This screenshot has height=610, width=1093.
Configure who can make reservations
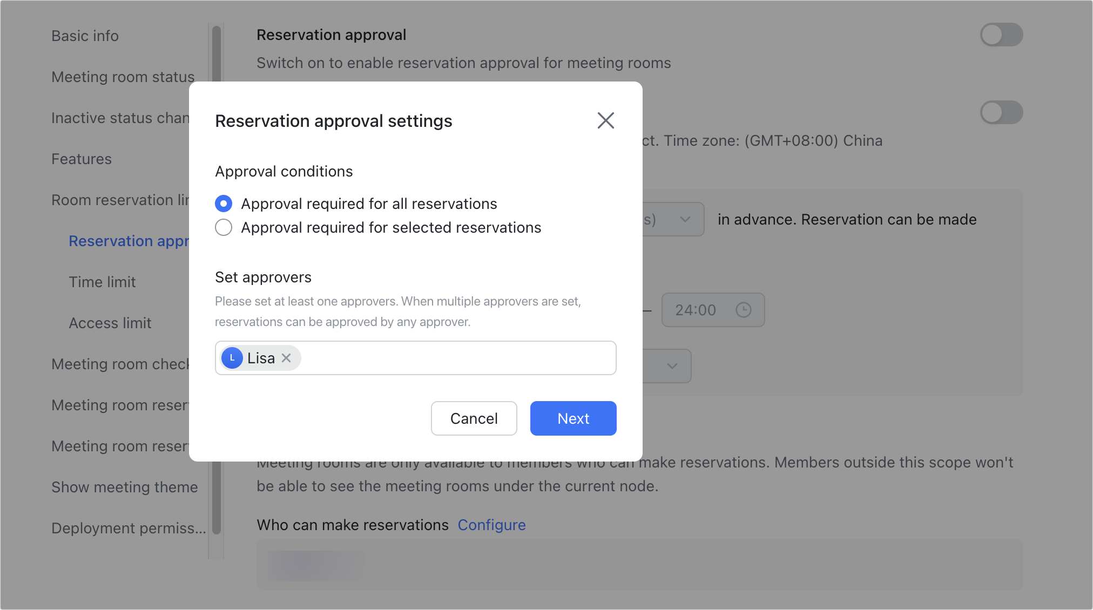coord(491,524)
